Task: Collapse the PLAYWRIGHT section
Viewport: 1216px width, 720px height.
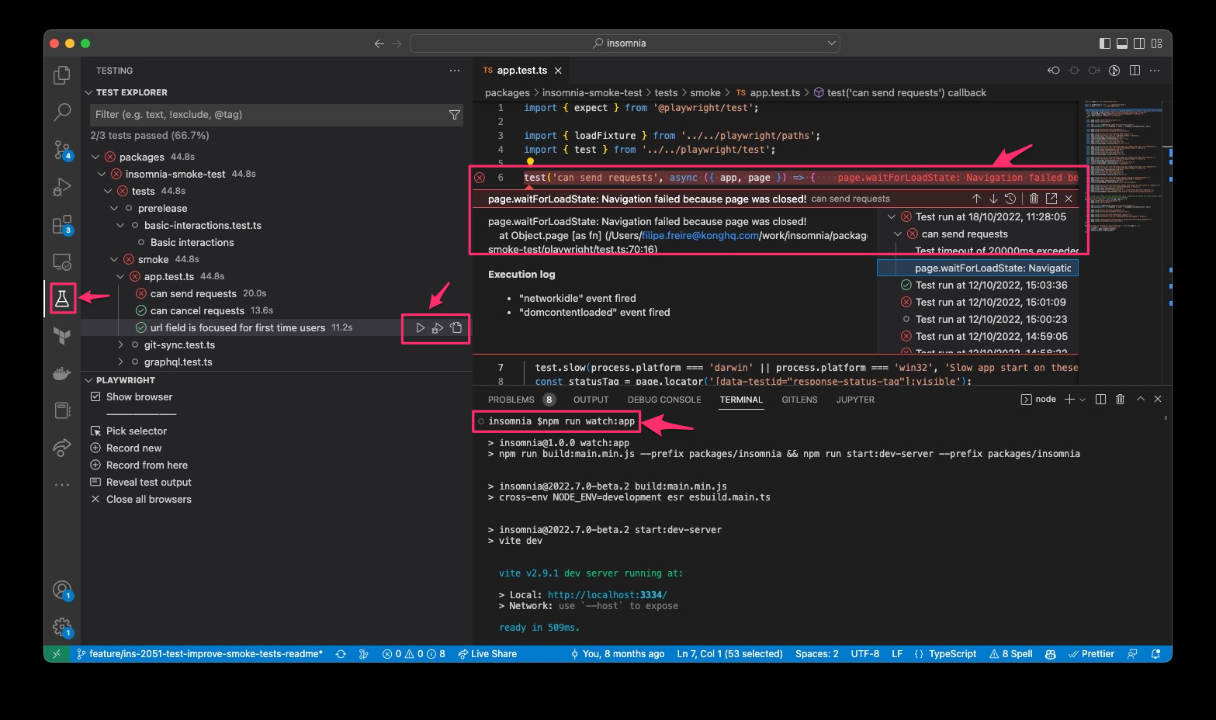Action: pos(88,380)
